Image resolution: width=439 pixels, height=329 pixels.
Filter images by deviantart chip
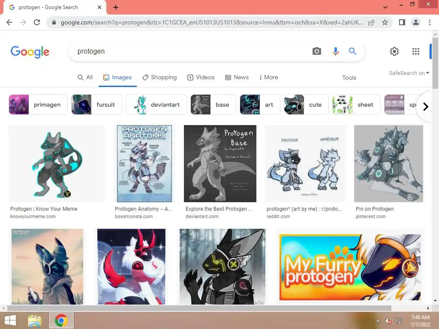tap(156, 105)
